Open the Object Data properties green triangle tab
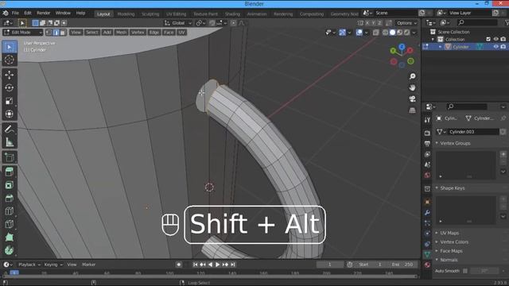 click(x=427, y=254)
